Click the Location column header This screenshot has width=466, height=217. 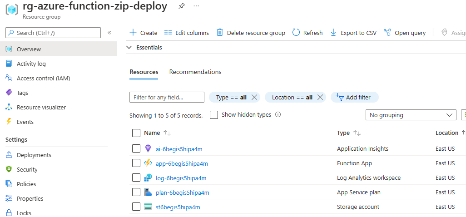pos(447,133)
